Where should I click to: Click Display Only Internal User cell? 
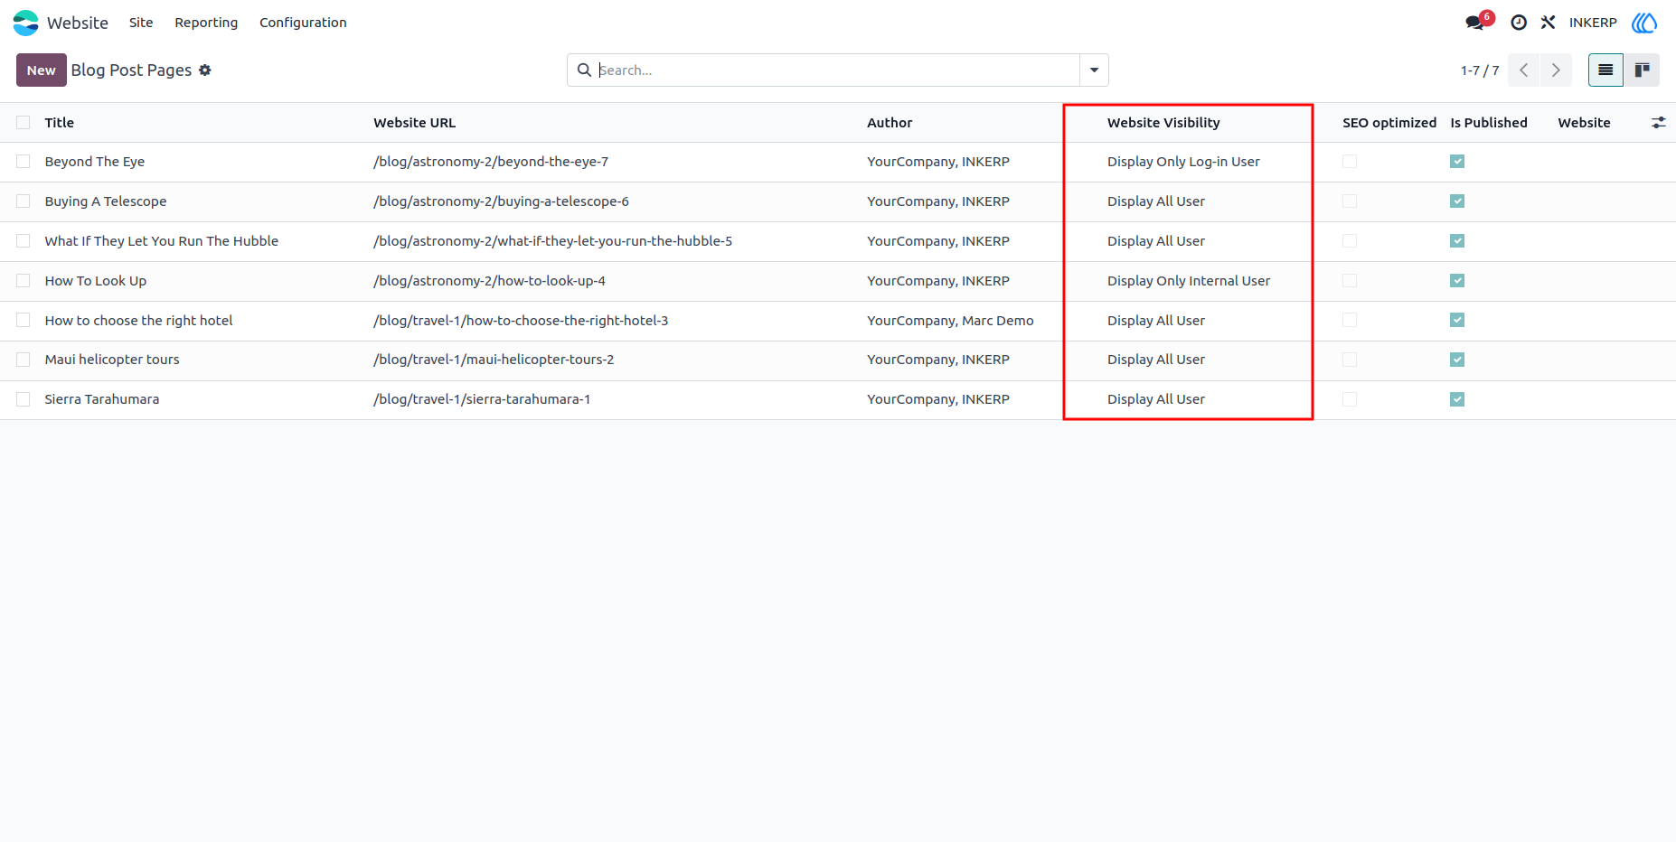[x=1189, y=281]
